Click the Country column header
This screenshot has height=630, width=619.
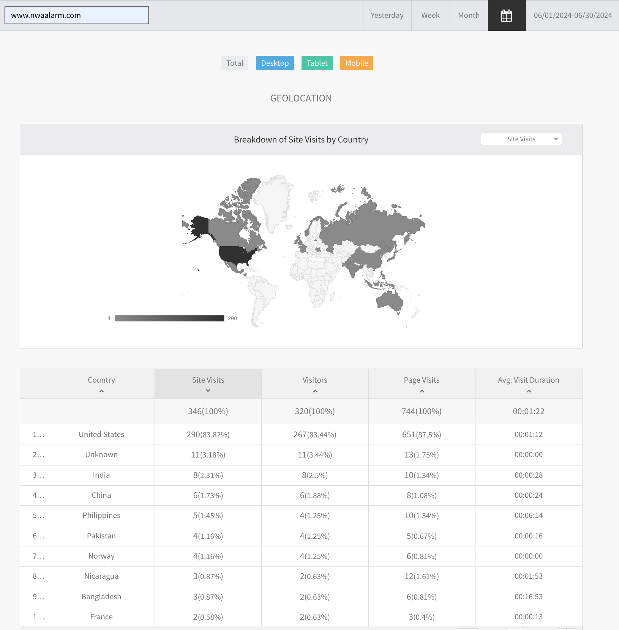(101, 384)
